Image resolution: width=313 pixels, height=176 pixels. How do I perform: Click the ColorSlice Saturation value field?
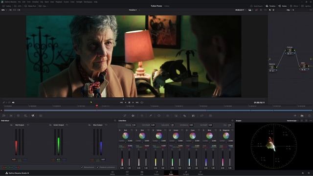click(x=172, y=125)
